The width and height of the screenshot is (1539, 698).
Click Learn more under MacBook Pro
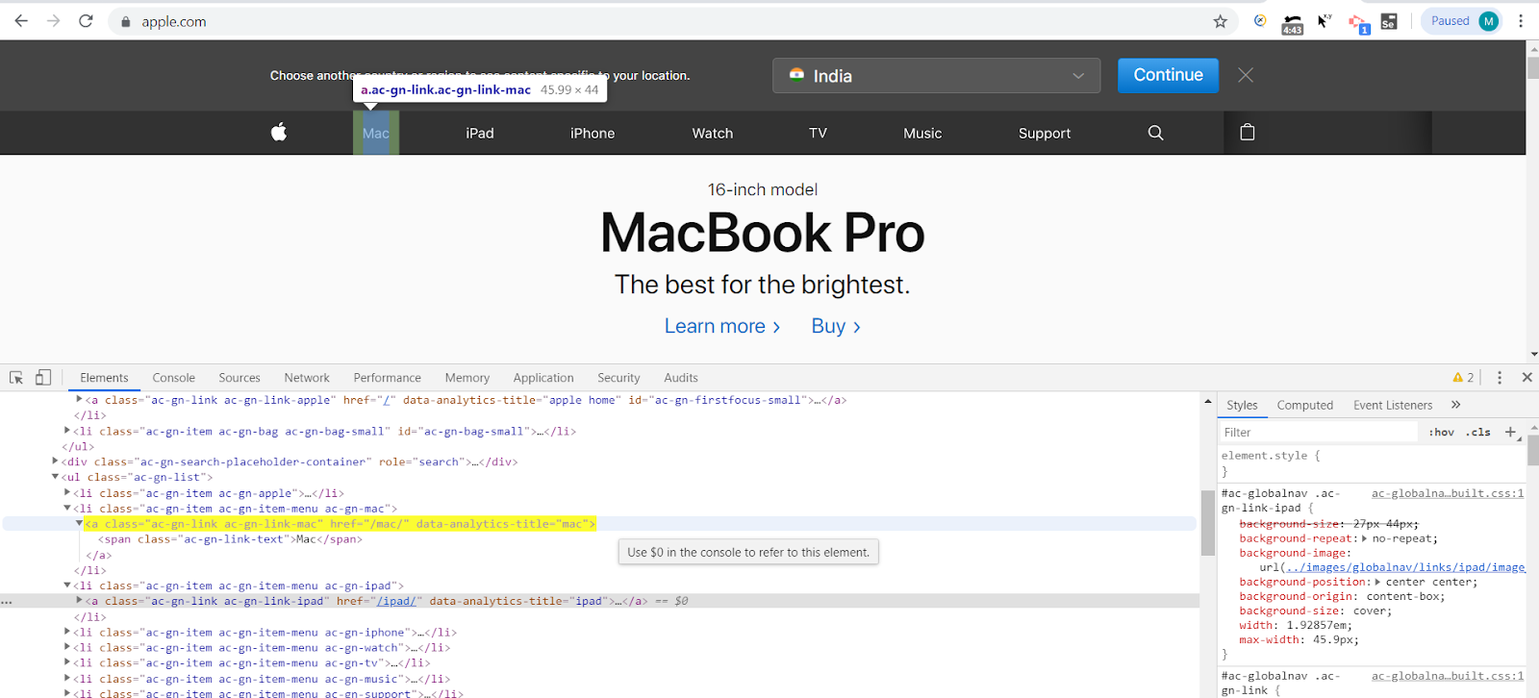tap(722, 326)
